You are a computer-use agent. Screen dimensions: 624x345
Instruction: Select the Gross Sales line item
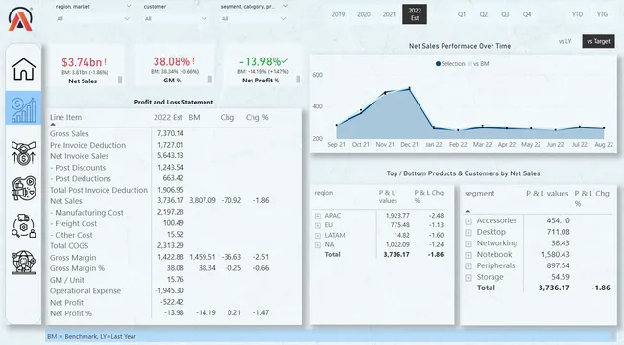pos(69,133)
